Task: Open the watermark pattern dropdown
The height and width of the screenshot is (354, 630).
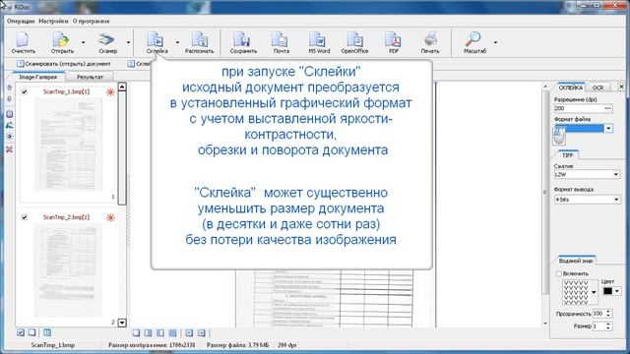Action: click(x=594, y=292)
